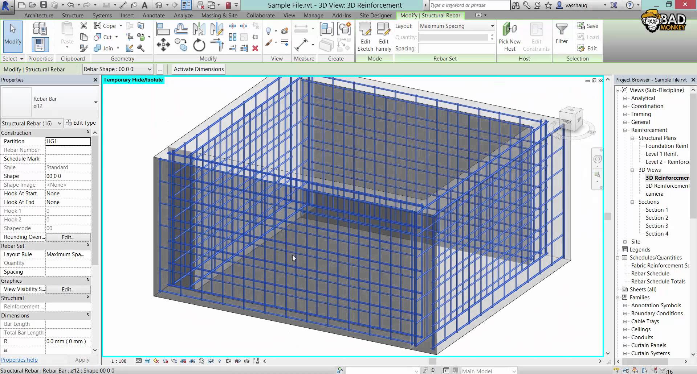Select Pick New Host tool
Screen dimensions: 697x374
point(509,37)
